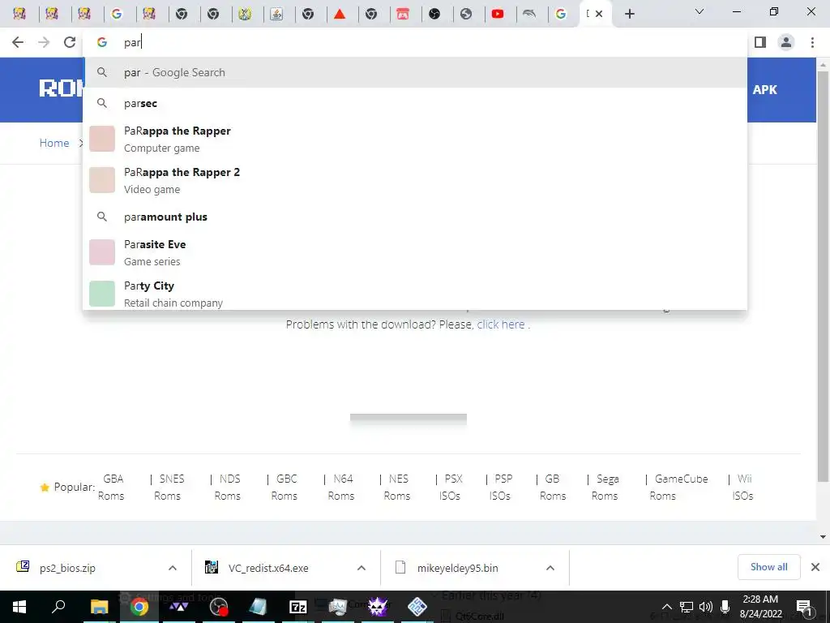Select 'PaRappa the Rapper' Computer game suggestion
830x623 pixels.
(x=415, y=139)
